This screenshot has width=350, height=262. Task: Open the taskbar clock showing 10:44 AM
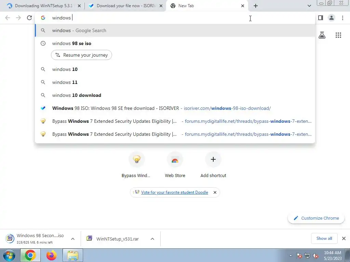point(333,256)
